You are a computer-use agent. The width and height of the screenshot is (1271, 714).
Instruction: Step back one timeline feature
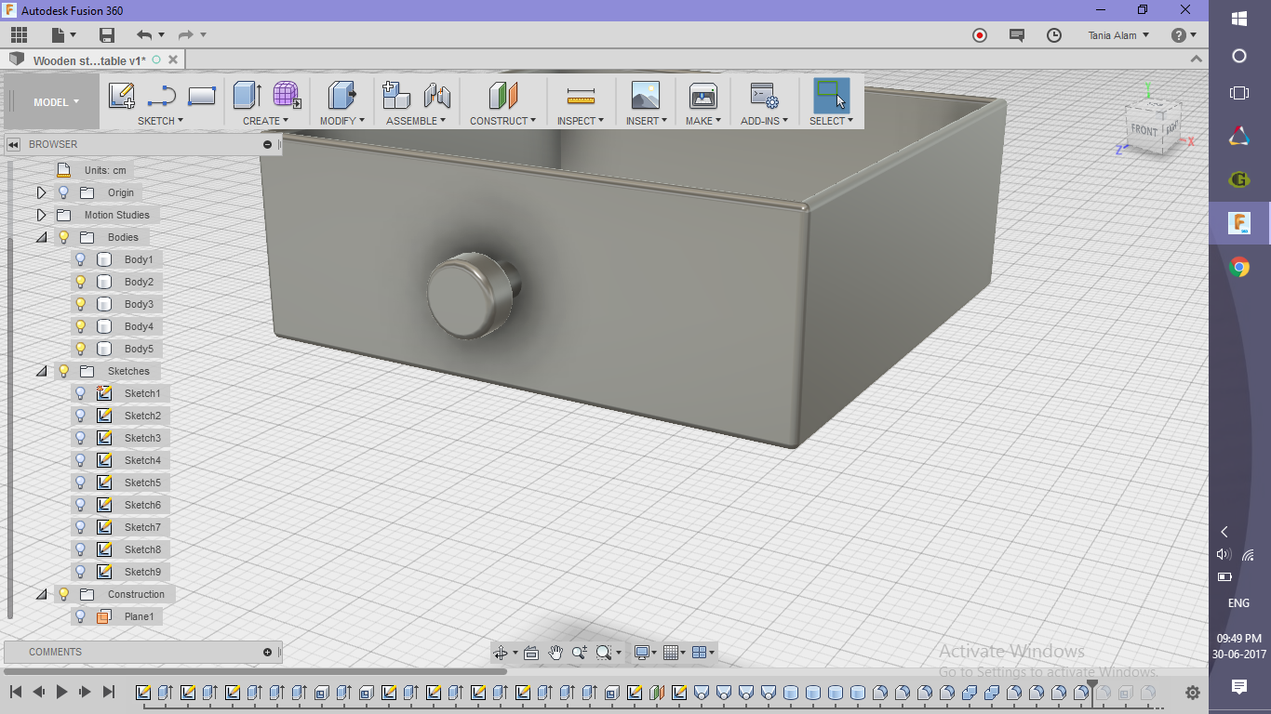tap(38, 692)
